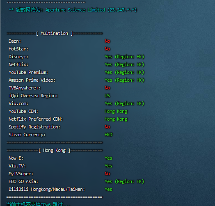The image size is (215, 206).
Task: Click the Yes result for Now E
Action: (108, 158)
